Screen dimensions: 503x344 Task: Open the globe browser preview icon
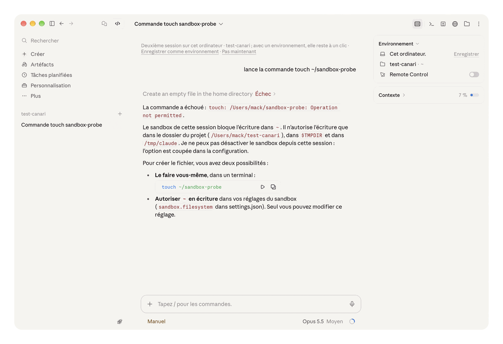pyautogui.click(x=455, y=24)
